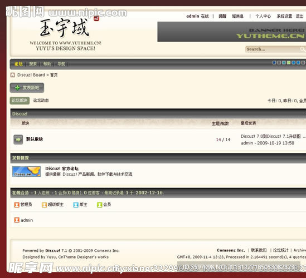The height and width of the screenshot is (278, 306).
Task: Select the 论坛版块 tab
Action: tap(20, 101)
